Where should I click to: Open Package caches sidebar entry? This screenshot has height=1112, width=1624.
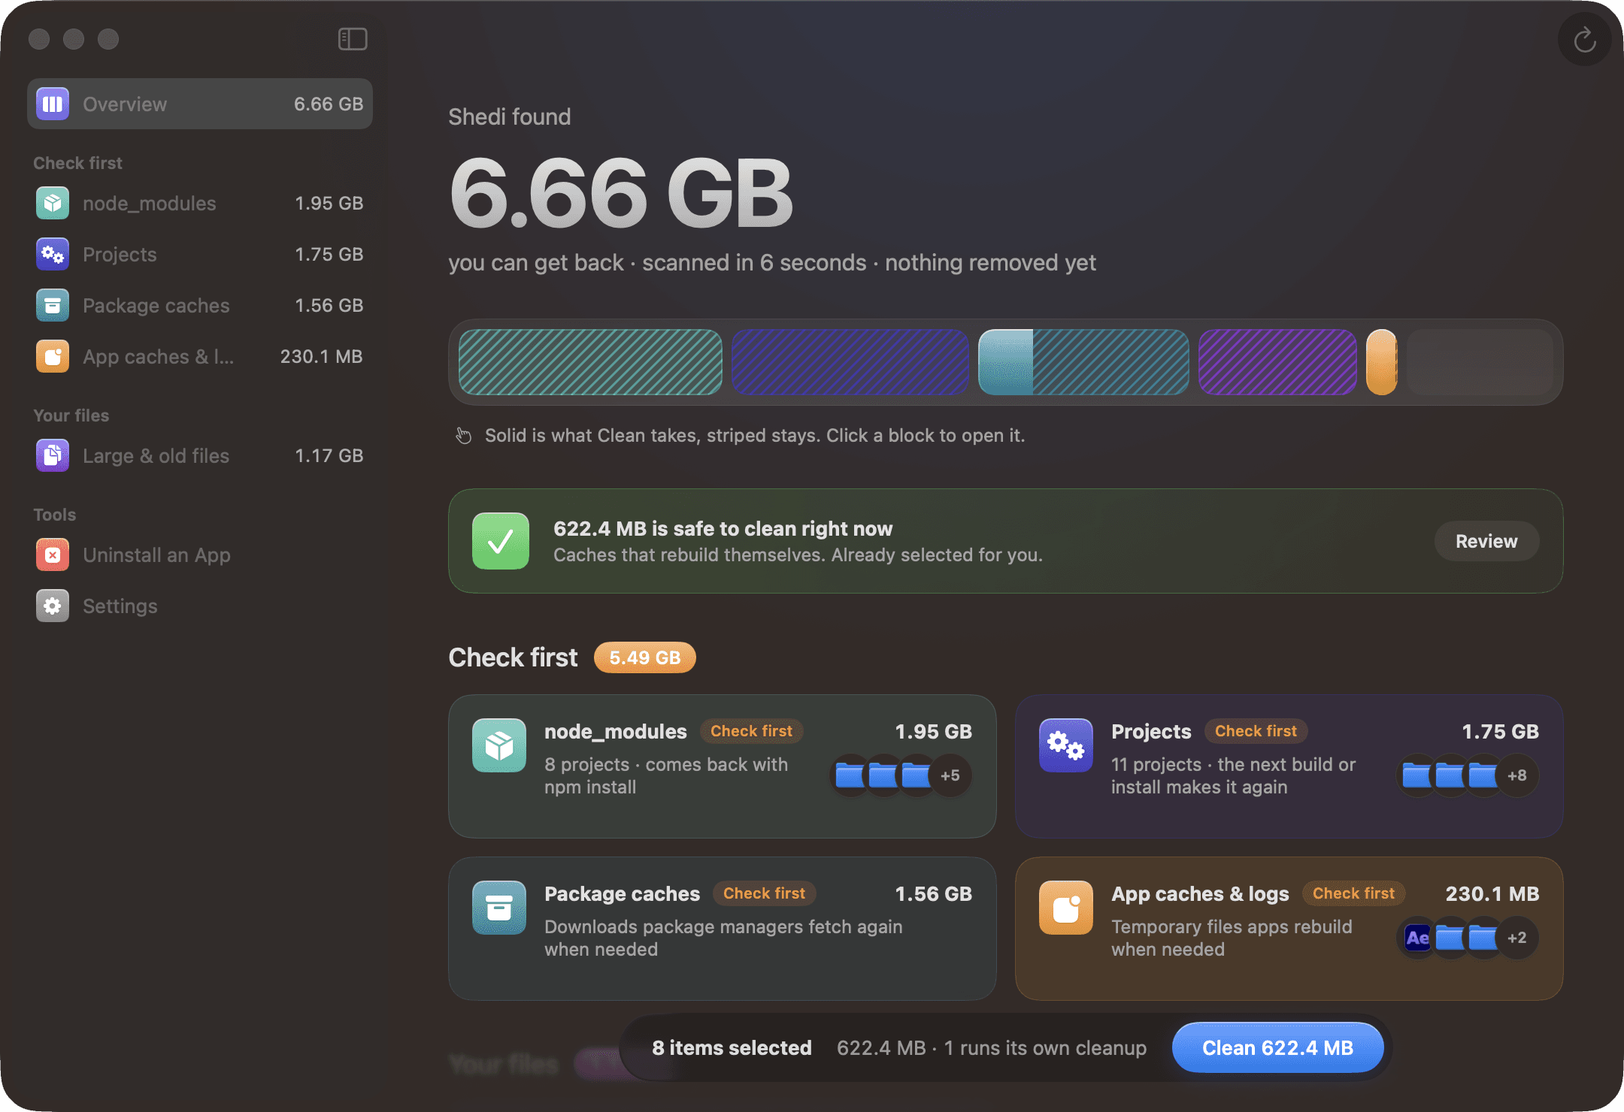tap(200, 305)
